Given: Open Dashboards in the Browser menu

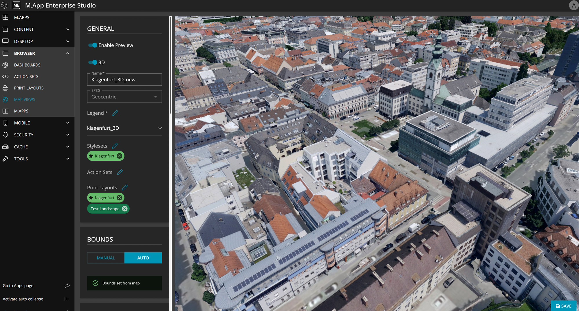Looking at the screenshot, I should (x=37, y=65).
